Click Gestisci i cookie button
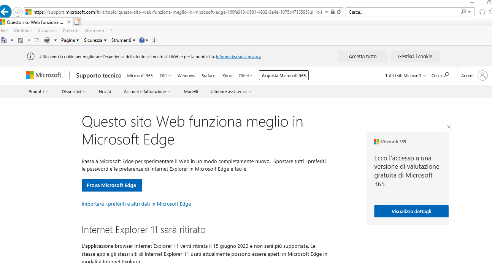The width and height of the screenshot is (492, 263). (x=415, y=57)
